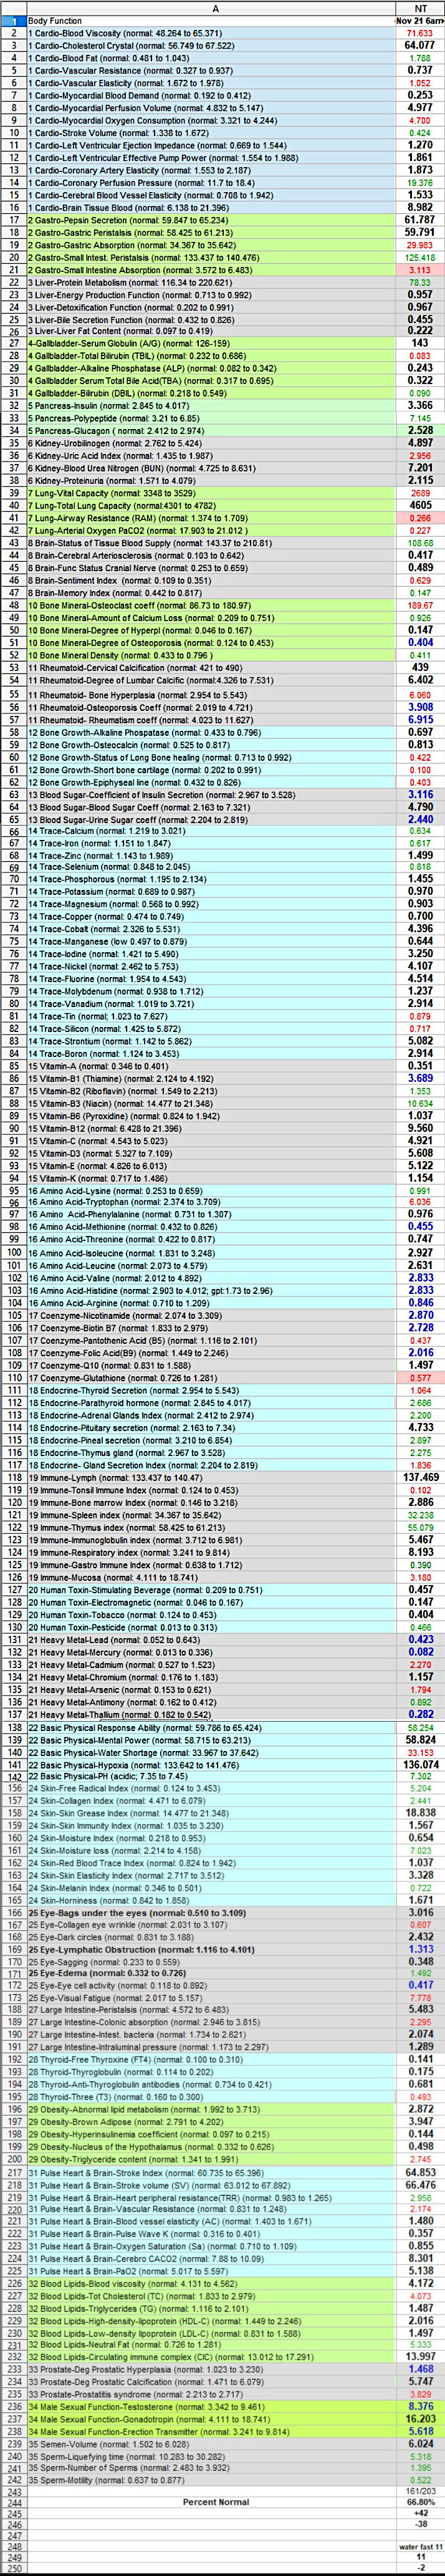The height and width of the screenshot is (2576, 445).
Task: Select the Nov 21 6am date cell
Action: 420,19
